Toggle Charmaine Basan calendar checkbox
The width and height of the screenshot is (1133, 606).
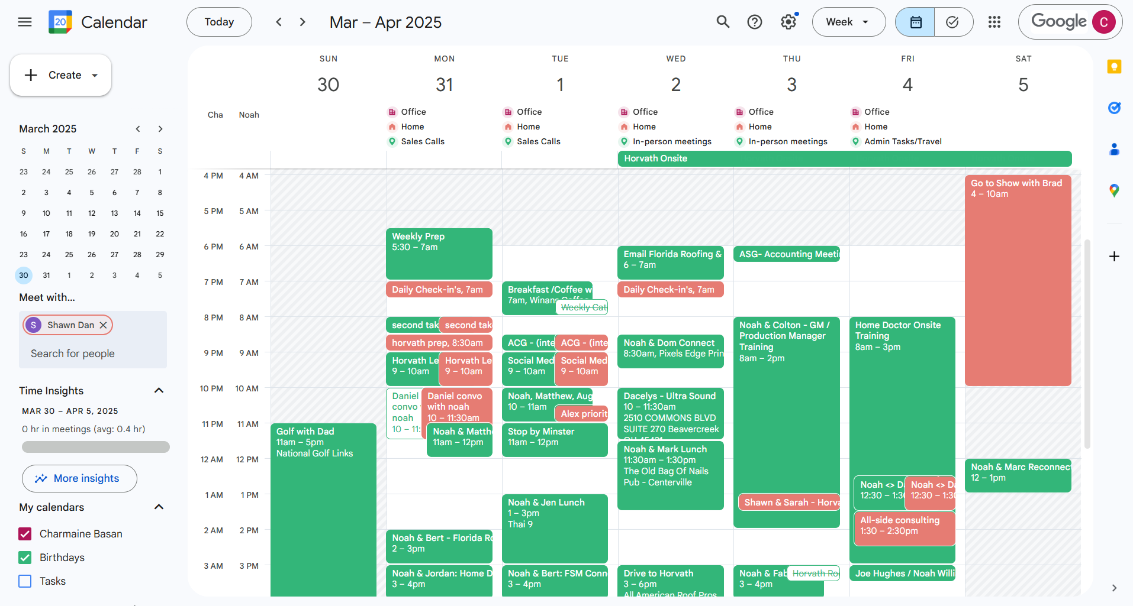(x=25, y=534)
